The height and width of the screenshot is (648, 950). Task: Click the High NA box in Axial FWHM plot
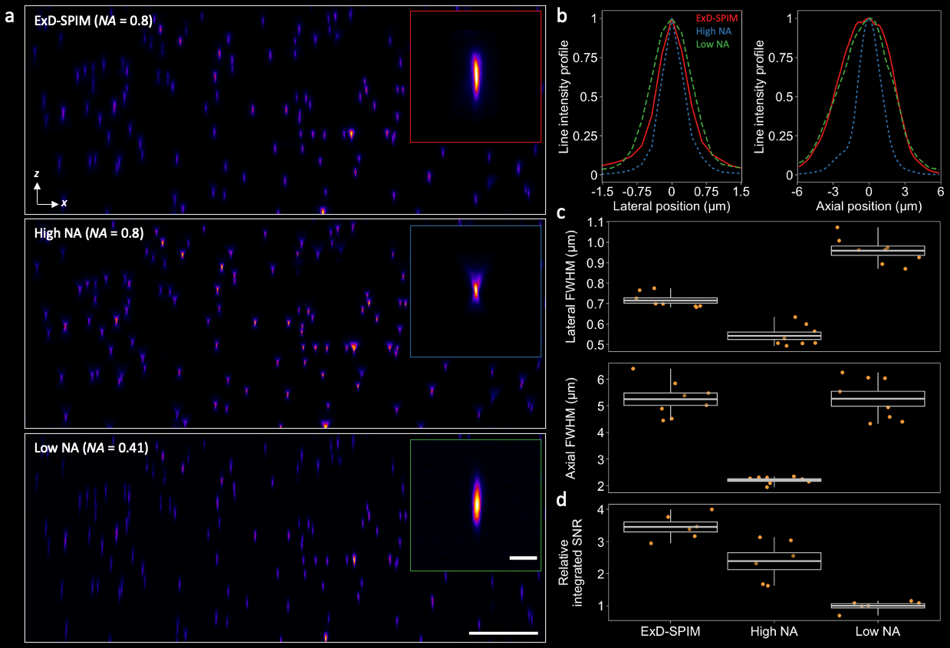coord(774,480)
